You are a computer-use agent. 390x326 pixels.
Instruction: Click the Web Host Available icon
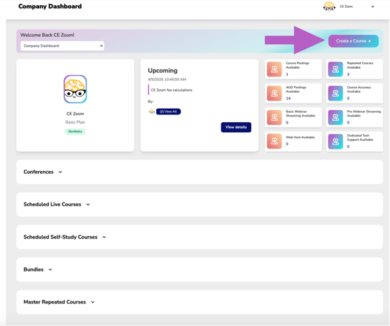coord(274,141)
